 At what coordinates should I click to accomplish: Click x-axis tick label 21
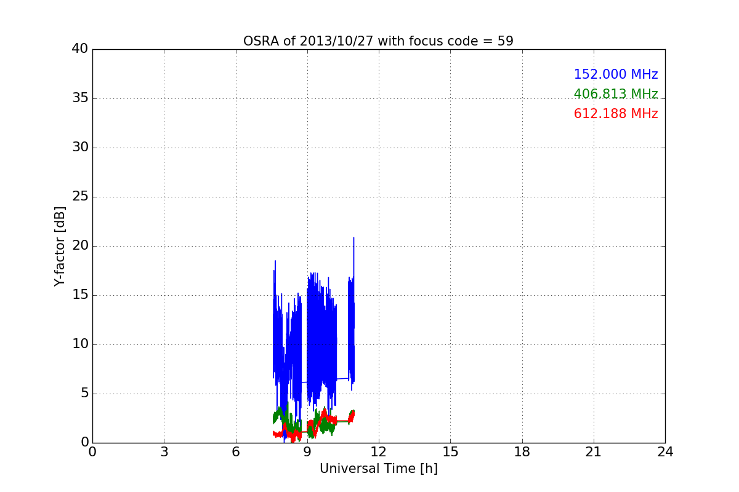[x=594, y=452]
